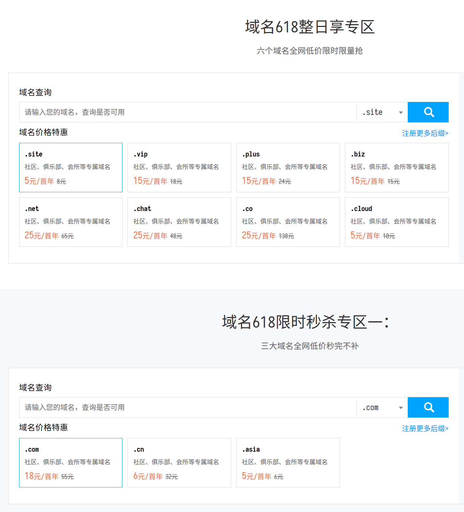Click the 6元/首年 price on the .cn card
Viewport: 464px width, 512px height.
(148, 476)
